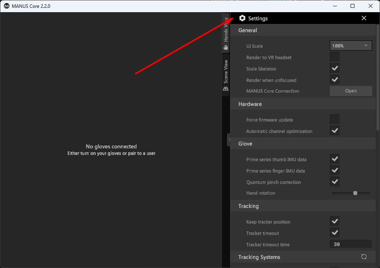Switch to the Hands View tab
The width and height of the screenshot is (380, 268).
pos(226,32)
